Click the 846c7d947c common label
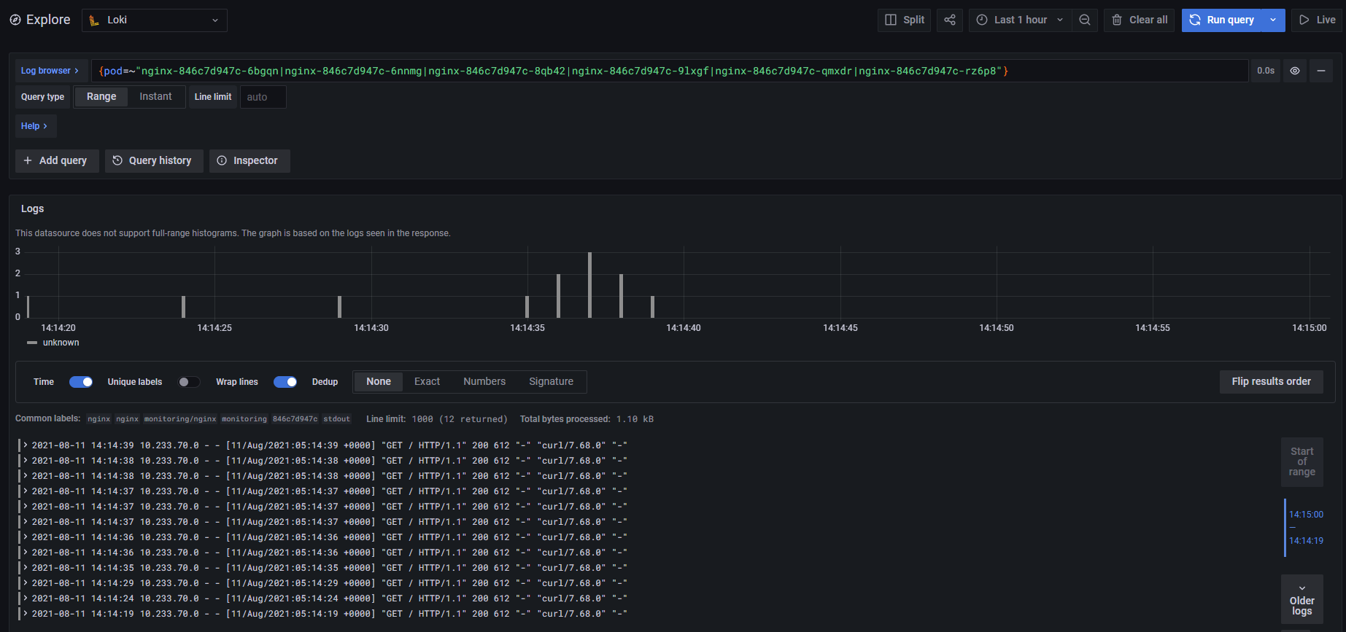Screen dimensions: 1346x632 [295, 419]
